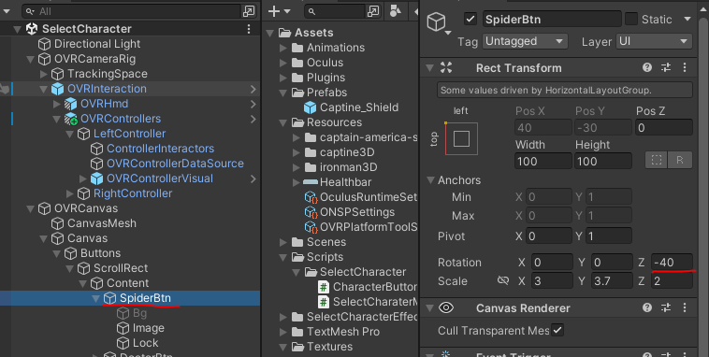This screenshot has height=357, width=709.
Task: Click Scale Y field showing 3.7
Action: [612, 280]
